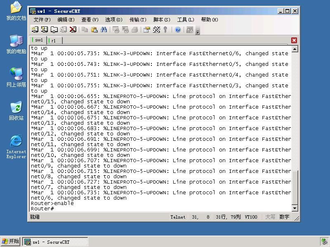The width and height of the screenshot is (330, 247).
Task: Click the 开始 Start button
Action: pyautogui.click(x=11, y=241)
